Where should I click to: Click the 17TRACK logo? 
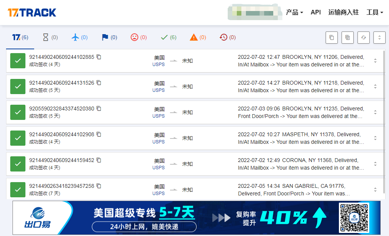tap(32, 13)
